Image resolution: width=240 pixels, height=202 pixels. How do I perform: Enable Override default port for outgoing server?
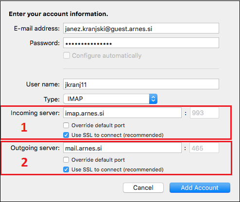coord(66,160)
